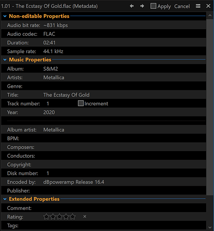Viewport: 214px width, 231px height.
Task: Tick the Apply checkbox
Action: click(153, 6)
